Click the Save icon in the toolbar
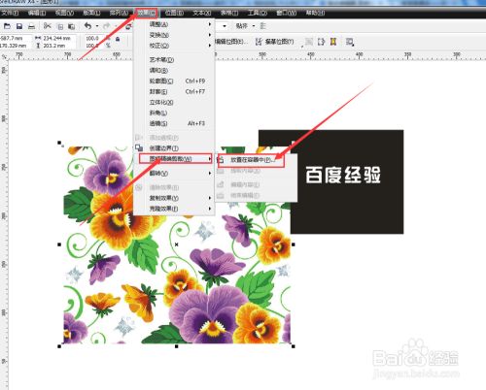The height and width of the screenshot is (390, 486). (x=19, y=26)
